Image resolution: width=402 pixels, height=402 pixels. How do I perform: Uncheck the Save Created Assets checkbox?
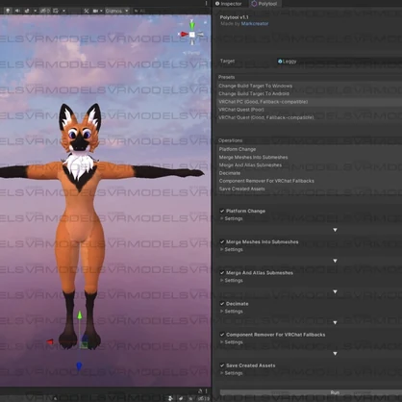tap(222, 365)
